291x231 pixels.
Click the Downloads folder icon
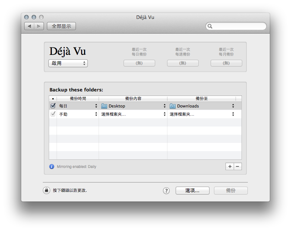pos(173,106)
